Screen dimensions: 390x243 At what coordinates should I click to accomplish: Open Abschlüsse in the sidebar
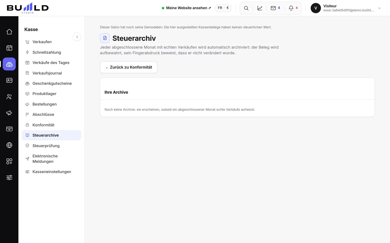point(51,114)
